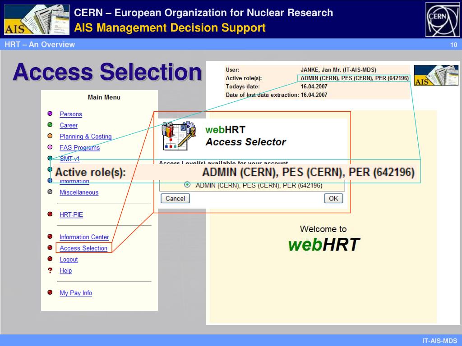Click the orange bullet beside Planning & Costing
The height and width of the screenshot is (346, 462).
[50, 136]
